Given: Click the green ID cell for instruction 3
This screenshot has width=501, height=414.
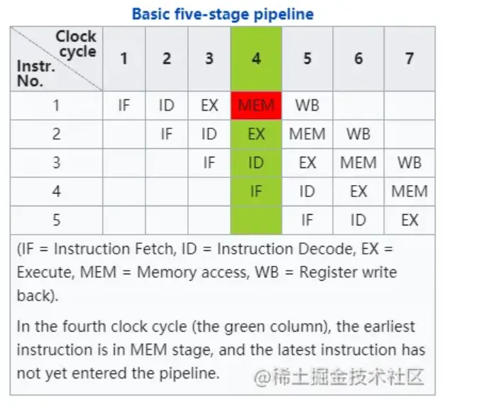Looking at the screenshot, I should point(256,163).
